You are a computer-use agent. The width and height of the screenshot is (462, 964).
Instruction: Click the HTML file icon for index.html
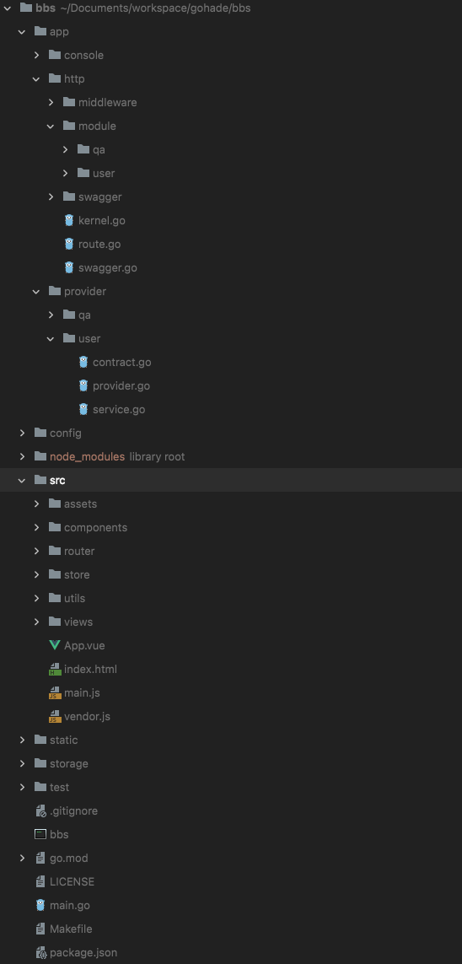[55, 669]
